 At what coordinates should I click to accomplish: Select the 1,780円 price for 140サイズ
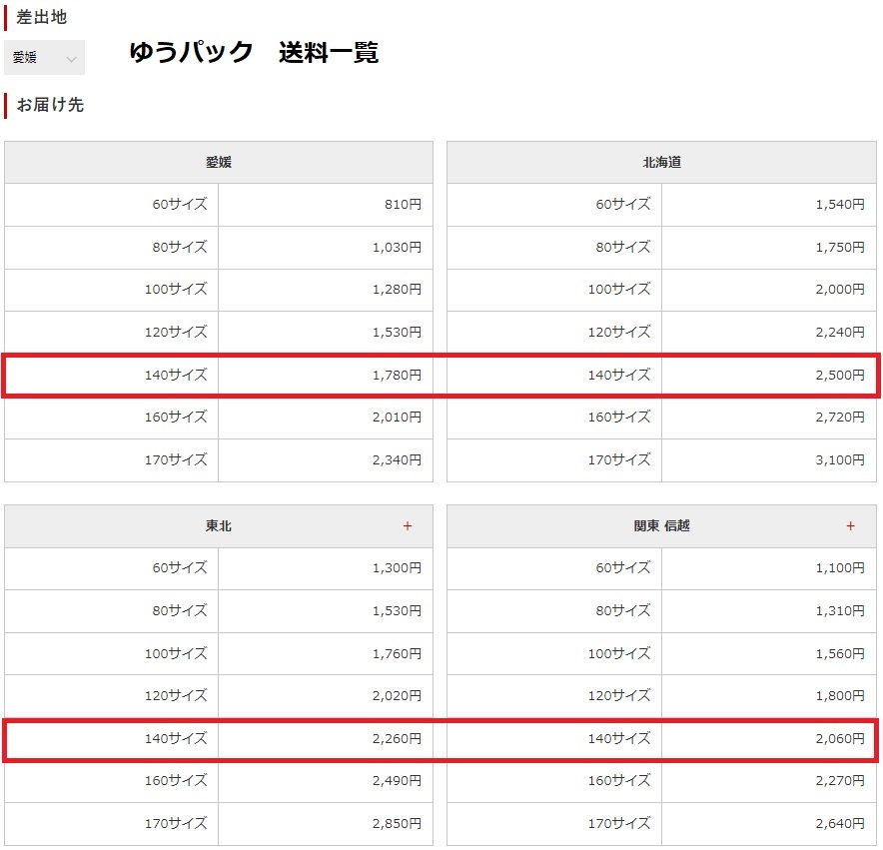coord(397,376)
